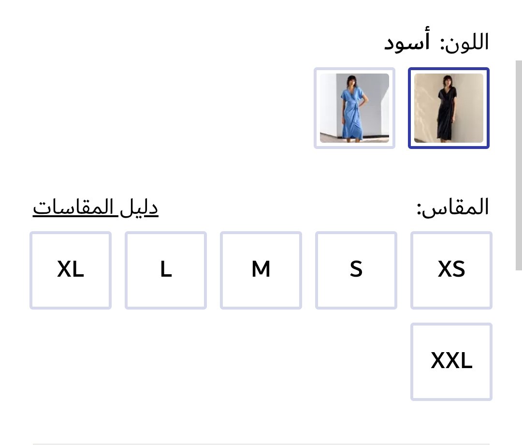Select size XL
The image size is (522, 445).
click(71, 270)
